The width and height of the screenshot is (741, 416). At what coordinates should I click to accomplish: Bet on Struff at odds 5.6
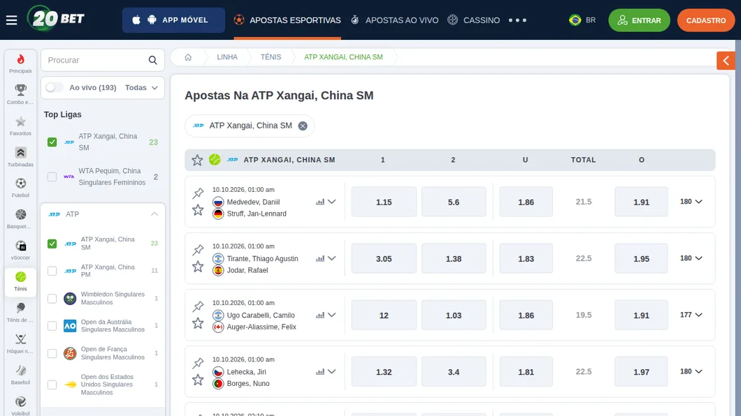pos(454,202)
